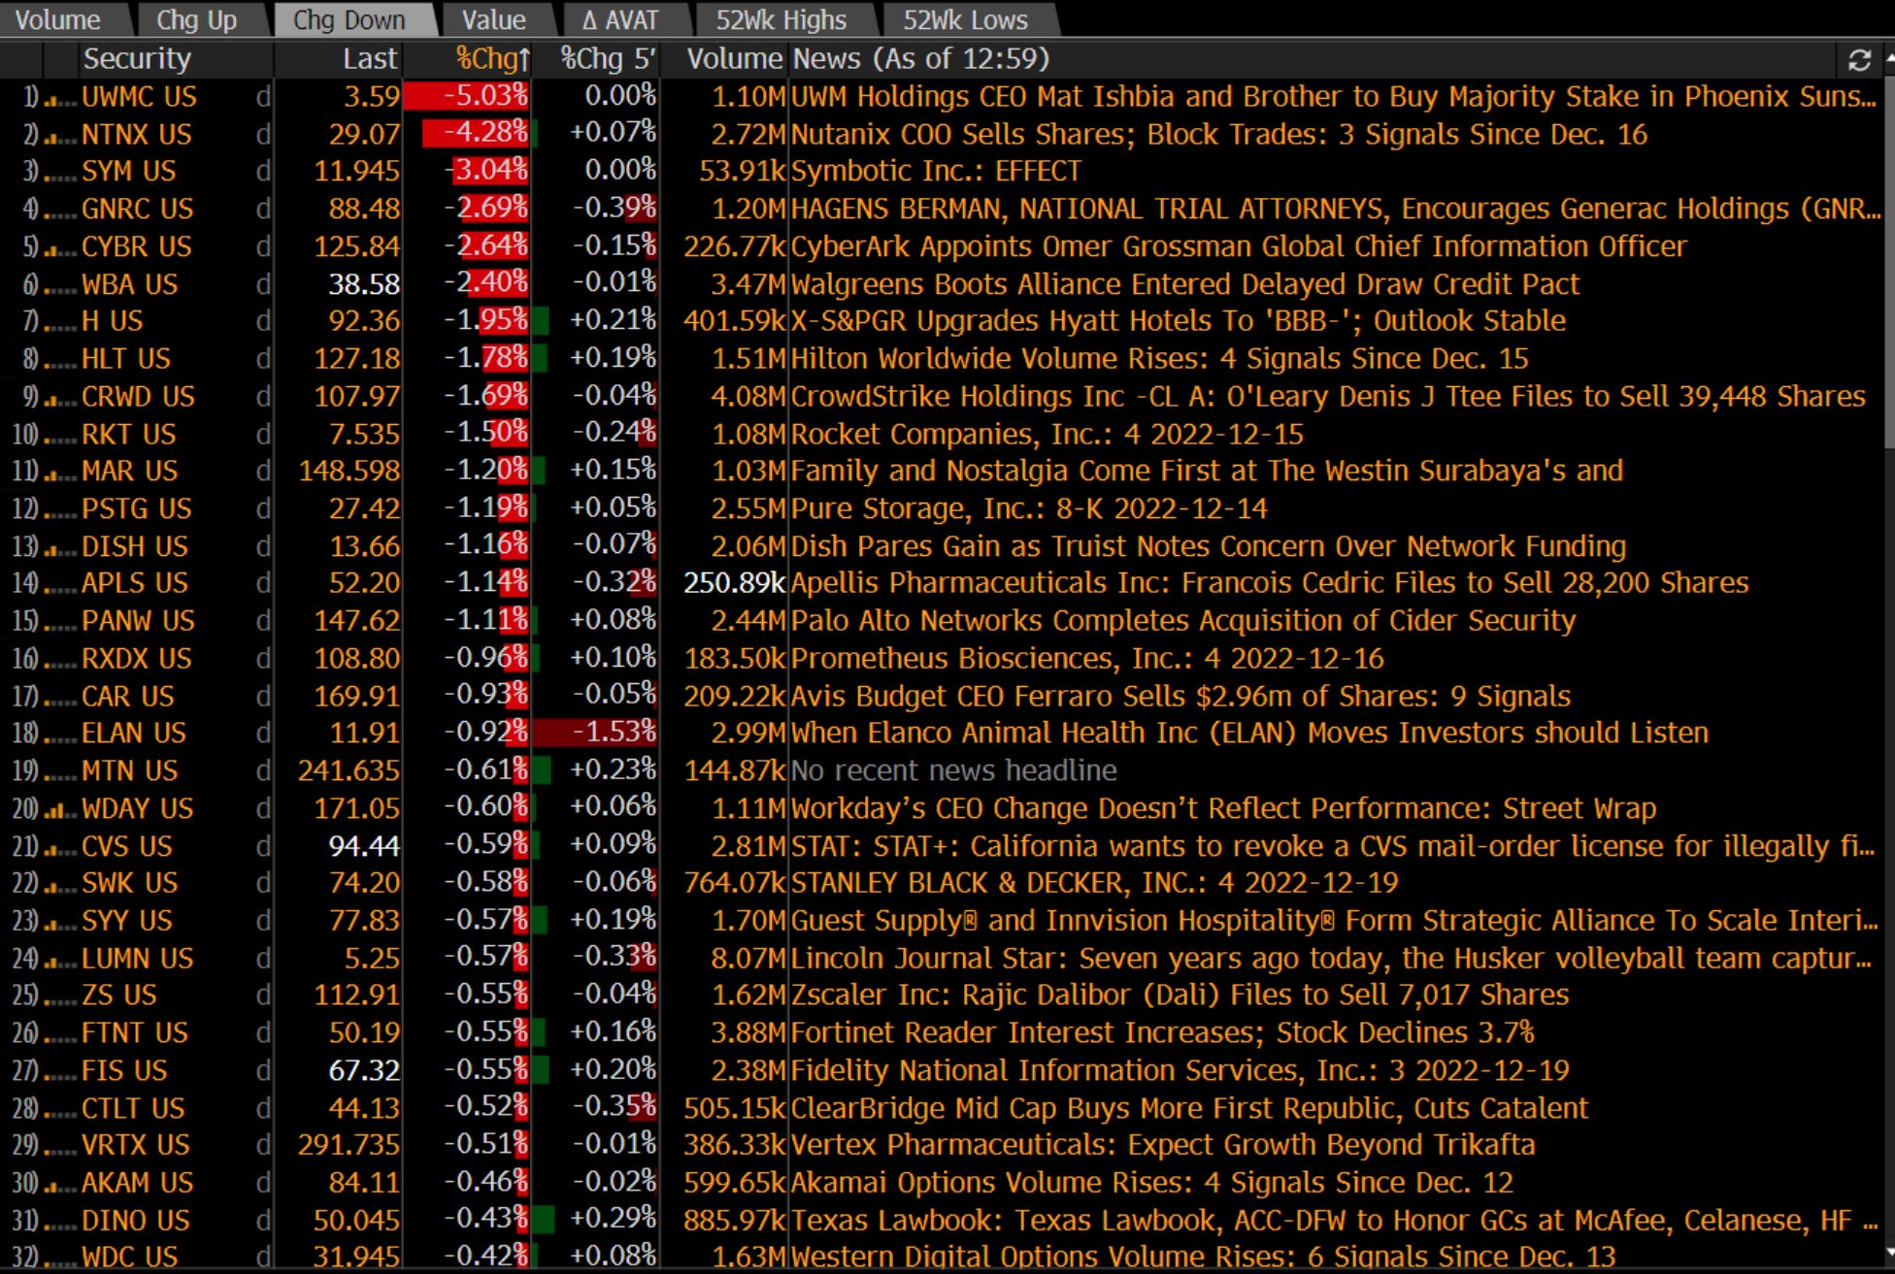1895x1274 pixels.
Task: Select the CVS US ticker
Action: [126, 846]
